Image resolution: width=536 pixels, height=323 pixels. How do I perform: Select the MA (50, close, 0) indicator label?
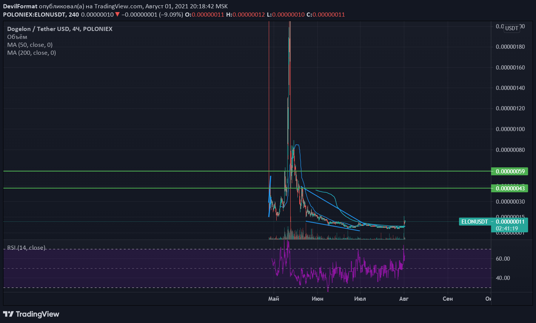[x=30, y=45]
